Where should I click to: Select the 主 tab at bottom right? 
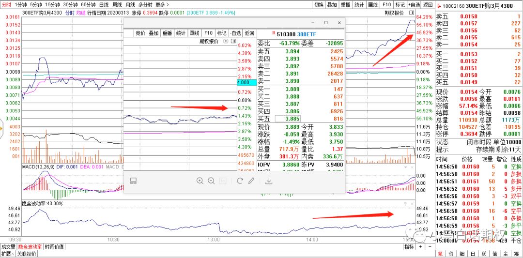(x=507, y=254)
